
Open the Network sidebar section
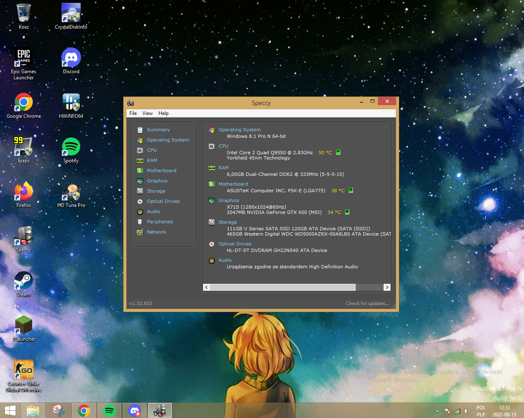click(x=156, y=232)
